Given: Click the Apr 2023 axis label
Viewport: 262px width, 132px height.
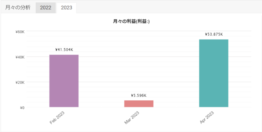Looking at the screenshot, I should click(x=207, y=118).
